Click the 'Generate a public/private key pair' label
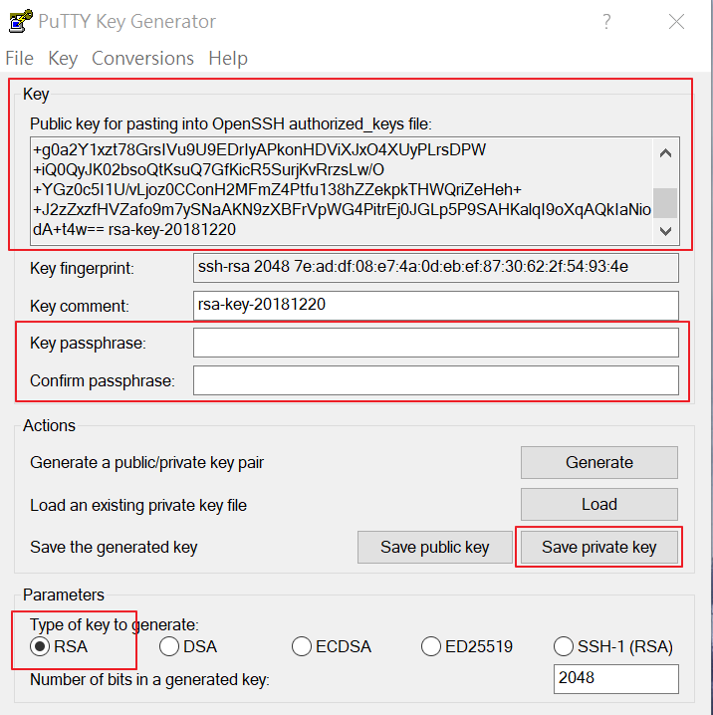This screenshot has width=713, height=715. [x=146, y=462]
